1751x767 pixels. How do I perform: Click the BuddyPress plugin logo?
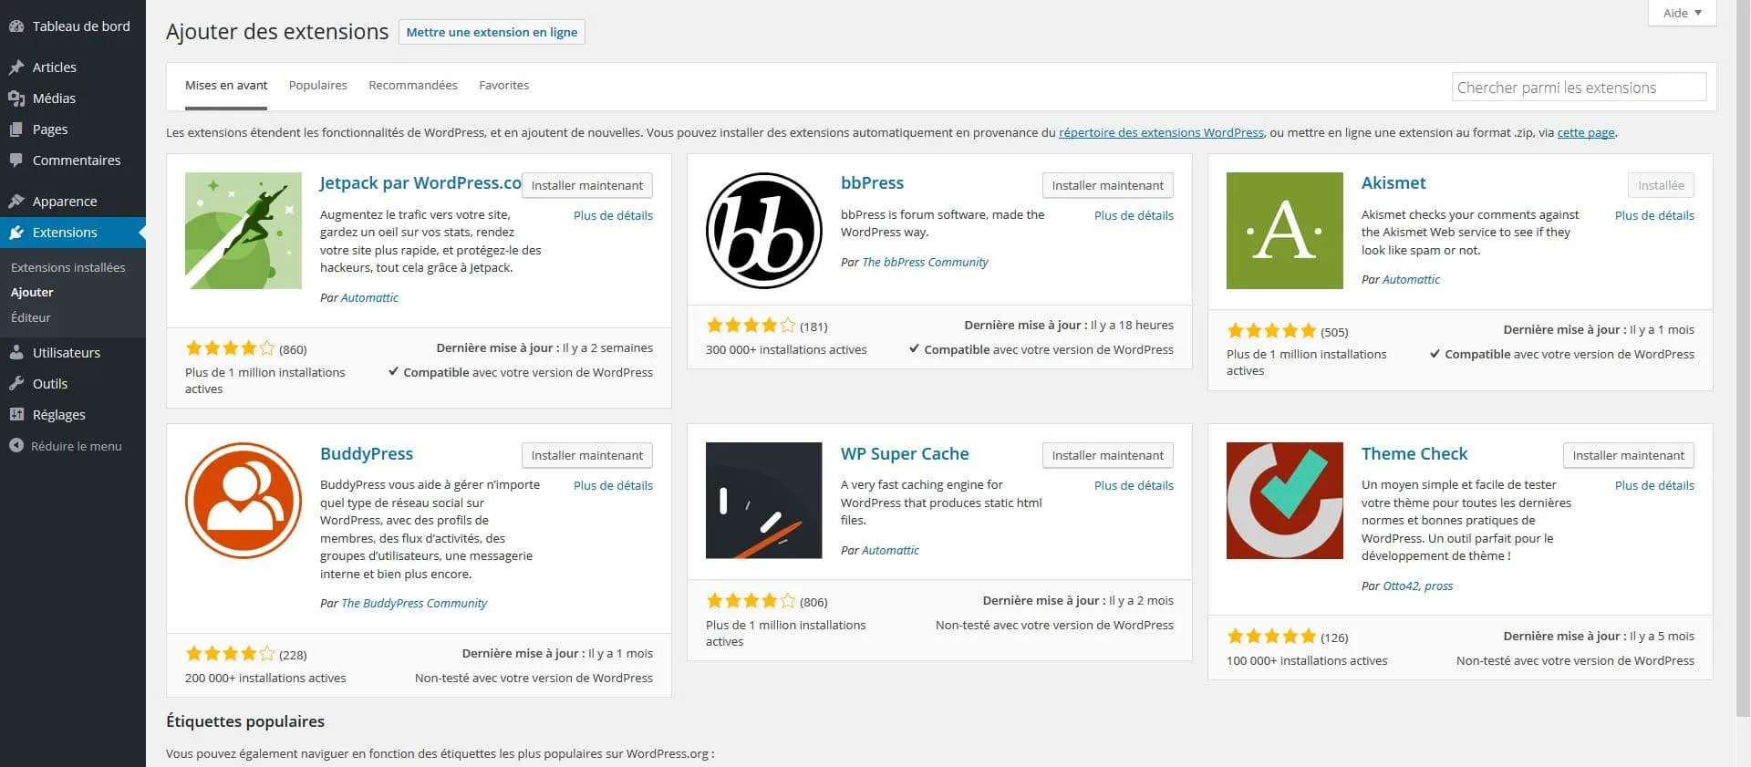243,501
